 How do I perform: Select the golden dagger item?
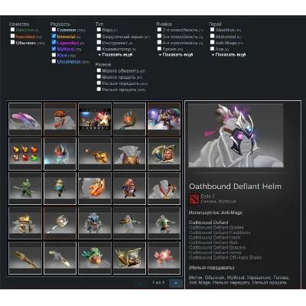tap(60, 258)
